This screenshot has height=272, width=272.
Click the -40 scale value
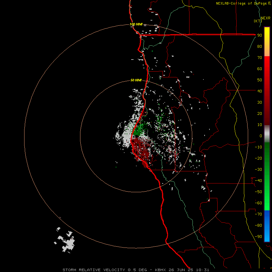[258, 181]
